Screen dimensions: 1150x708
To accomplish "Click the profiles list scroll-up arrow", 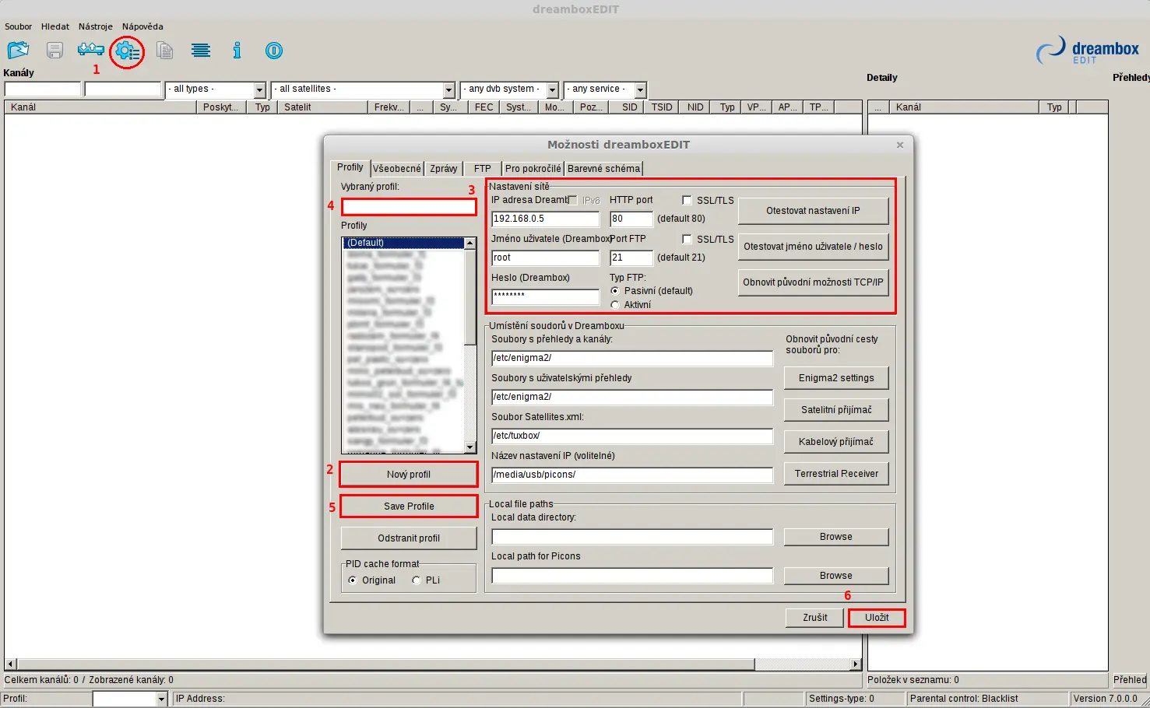I will point(470,243).
